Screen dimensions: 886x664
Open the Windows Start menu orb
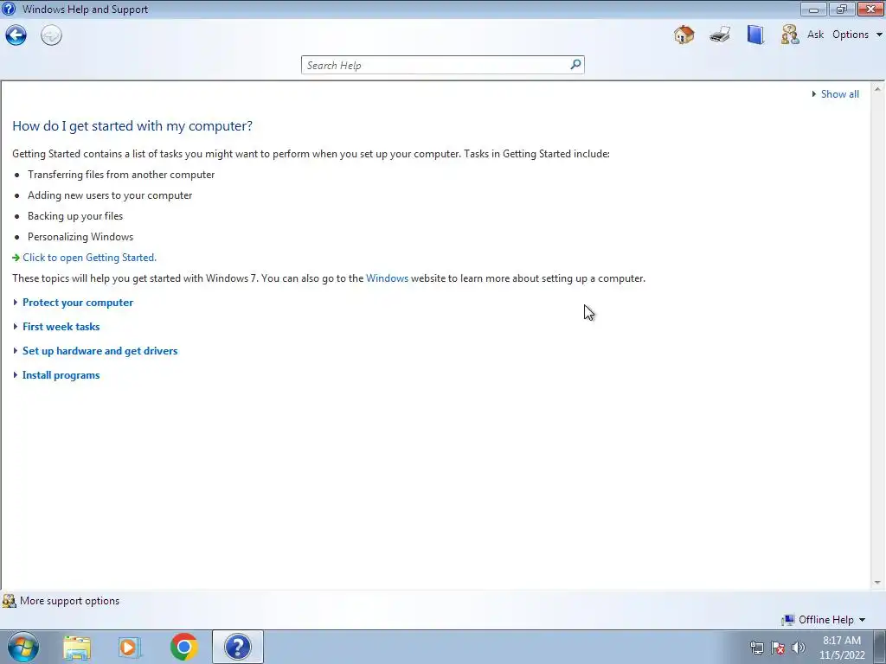(23, 647)
